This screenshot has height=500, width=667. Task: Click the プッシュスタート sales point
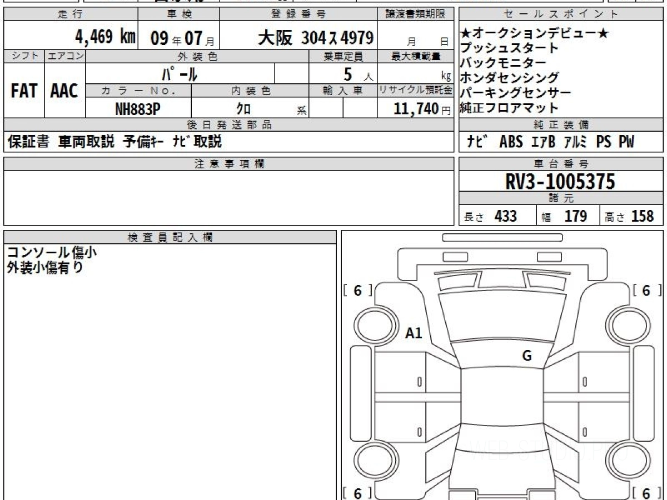click(x=509, y=48)
